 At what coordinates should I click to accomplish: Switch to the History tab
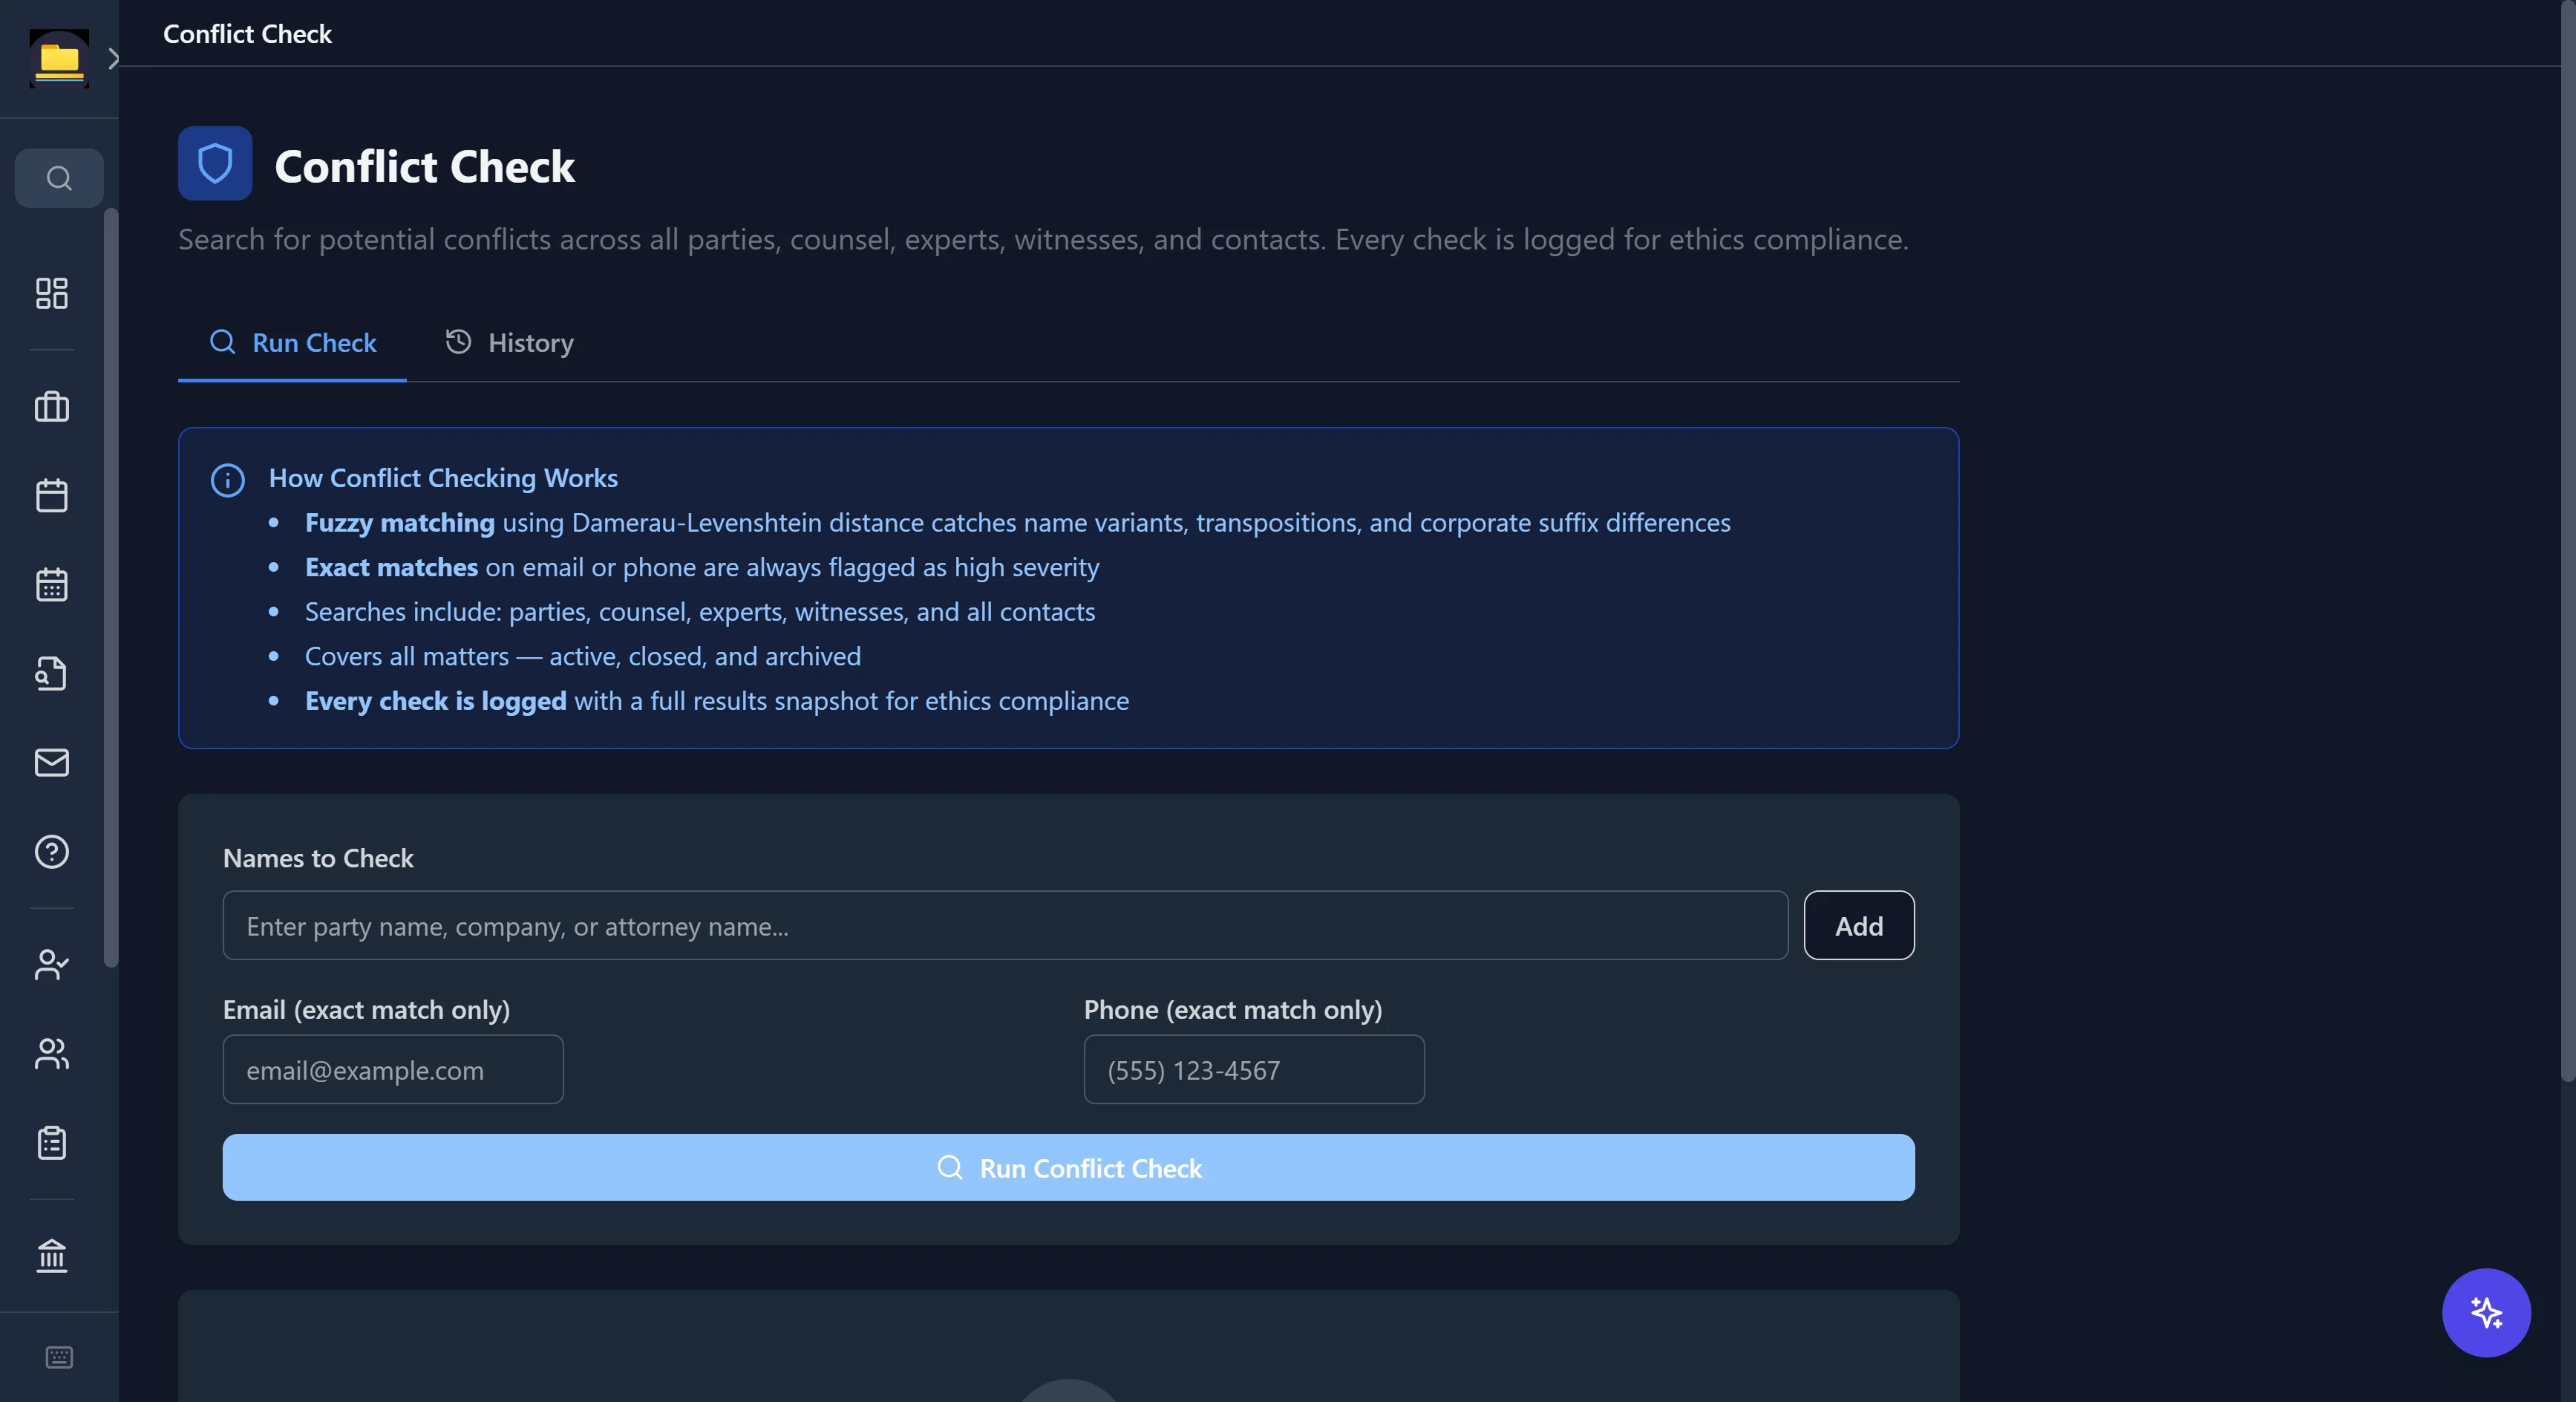509,343
